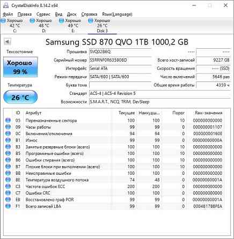Click status icon of attribute B6 row
This screenshot has height=239, width=234.
8,160
